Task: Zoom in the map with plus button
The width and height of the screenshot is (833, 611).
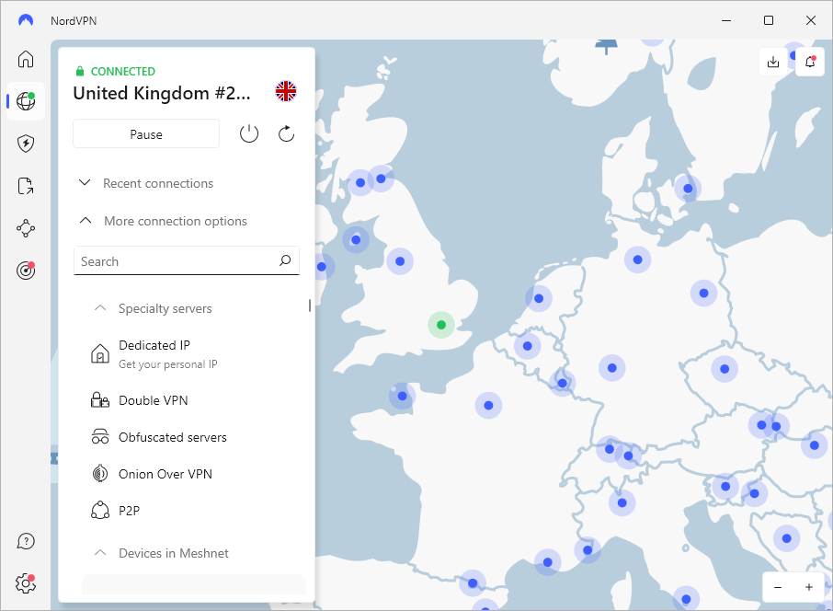Action: [809, 587]
